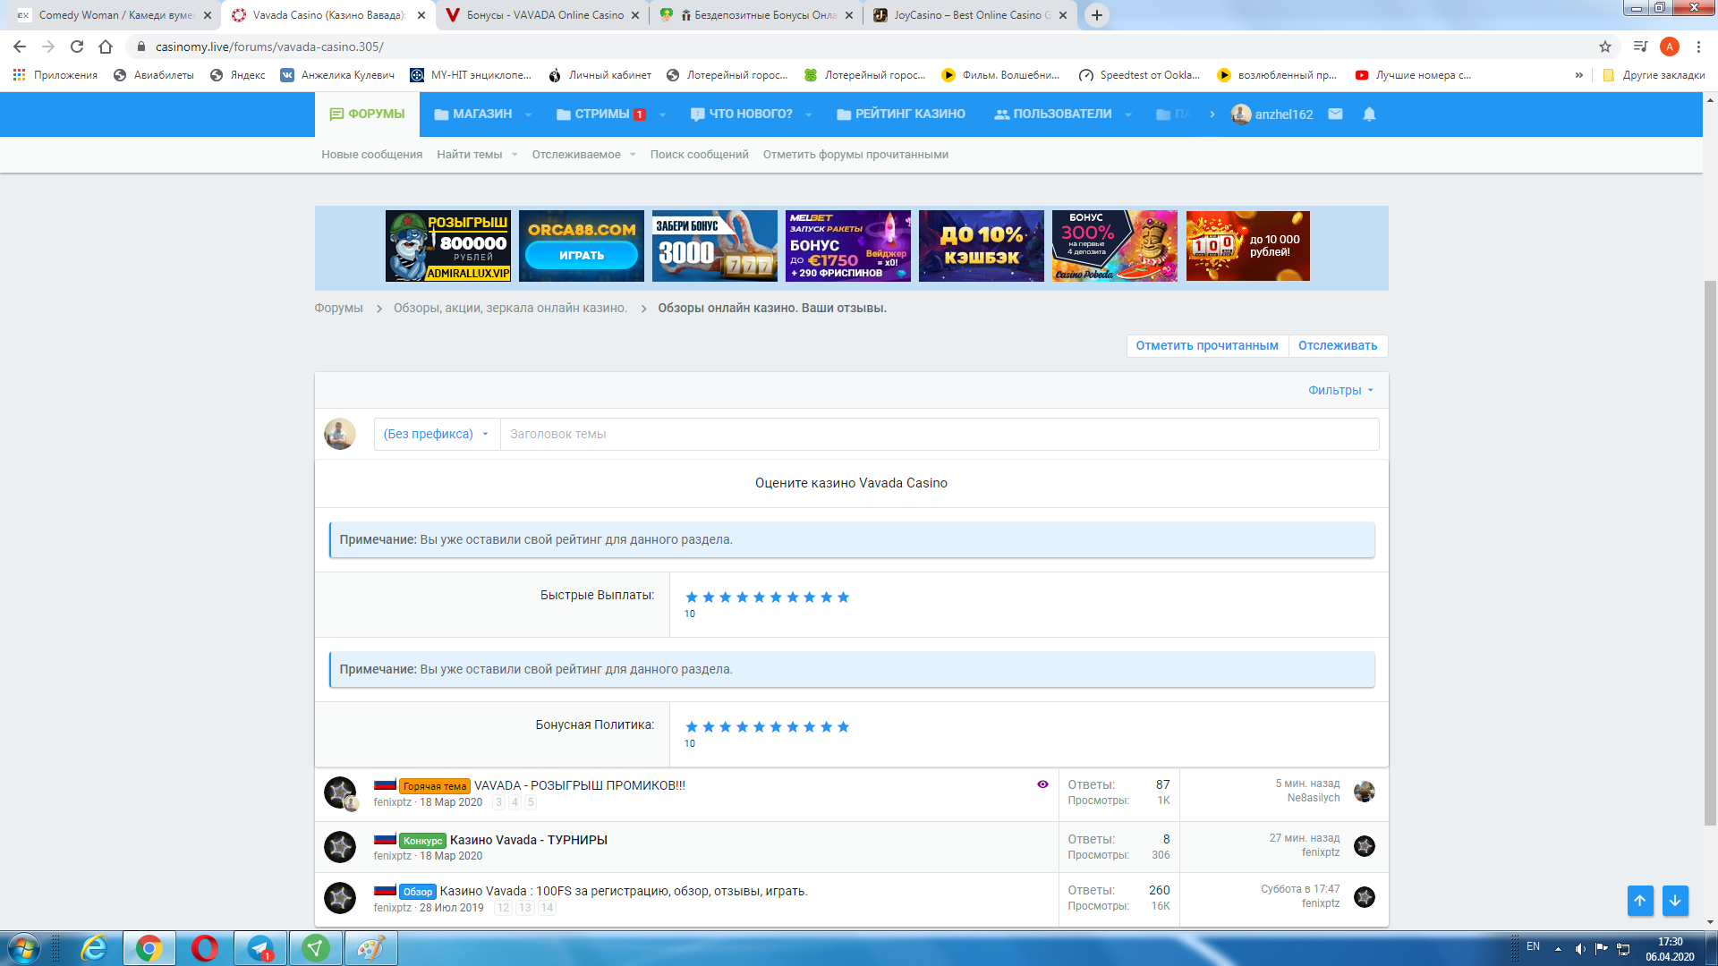This screenshot has height=966, width=1718.
Task: Open the РЕЙТИНГ КАЗИНО navigation item
Action: pos(901,114)
